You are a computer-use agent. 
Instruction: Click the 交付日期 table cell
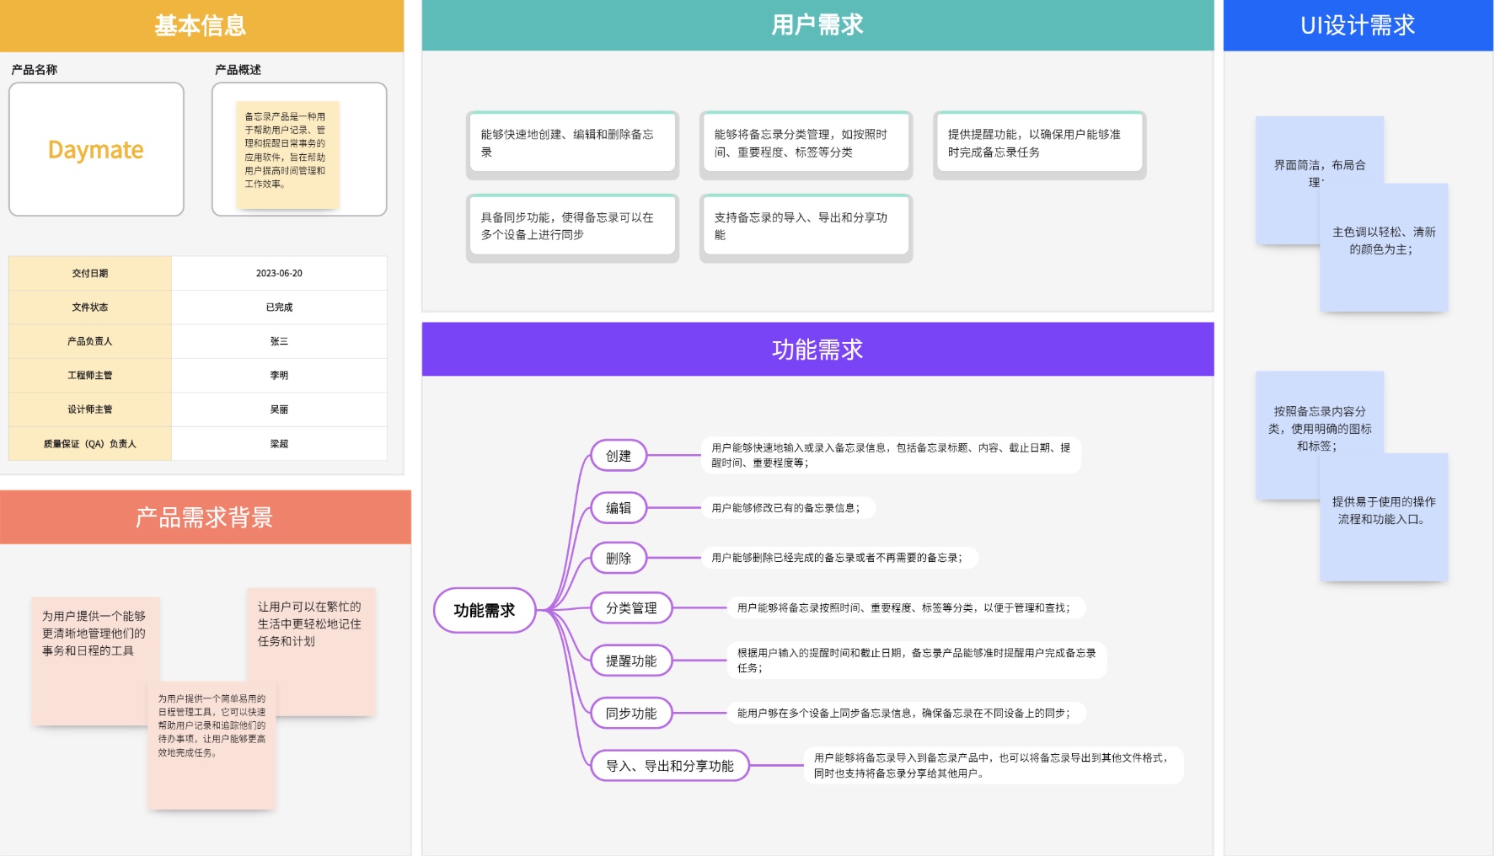pos(90,273)
